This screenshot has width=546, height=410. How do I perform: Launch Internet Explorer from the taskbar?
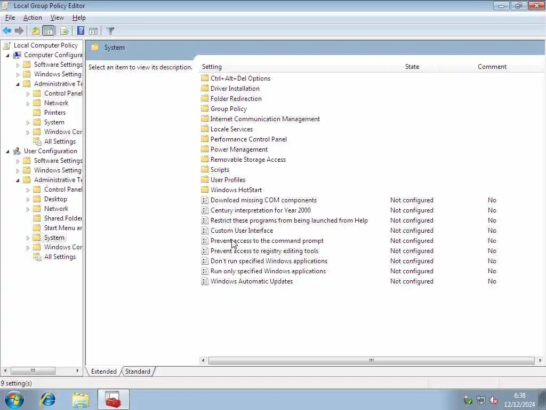click(x=47, y=399)
